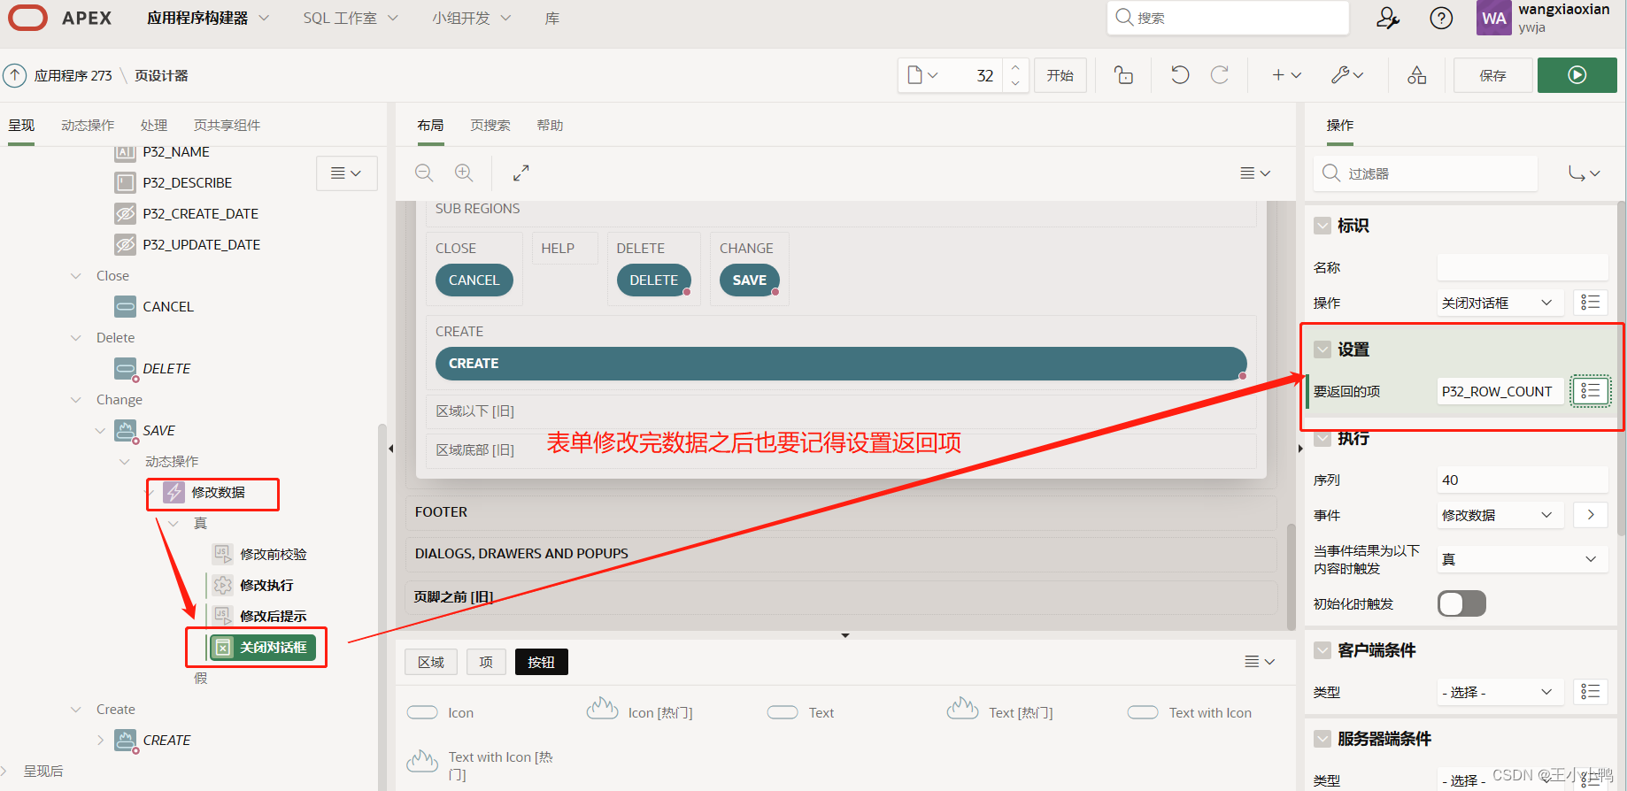Toggle the 初始化时触发 switch
This screenshot has width=1627, height=791.
pos(1461,603)
